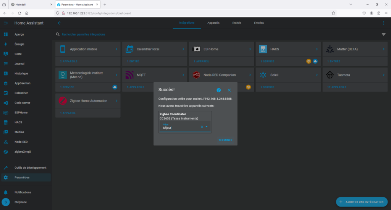The image size is (391, 210).
Task: Click the Pièce field containing Séjour
Action: pos(185,127)
